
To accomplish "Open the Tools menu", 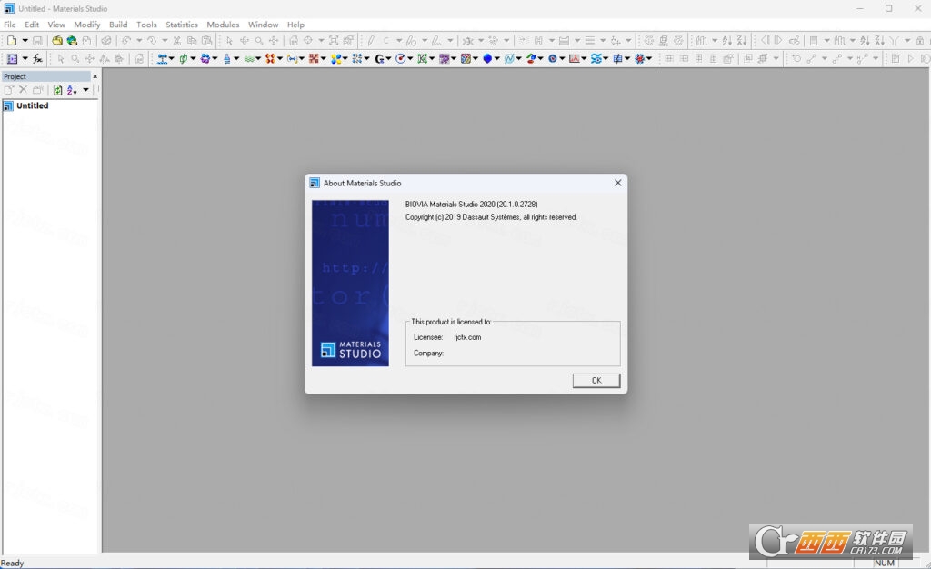I will click(x=146, y=25).
